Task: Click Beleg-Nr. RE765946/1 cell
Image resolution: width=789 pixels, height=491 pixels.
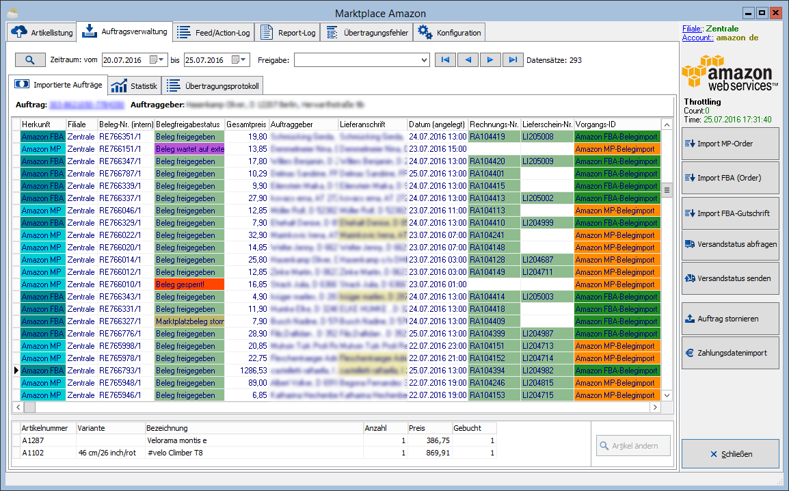Action: pos(126,395)
